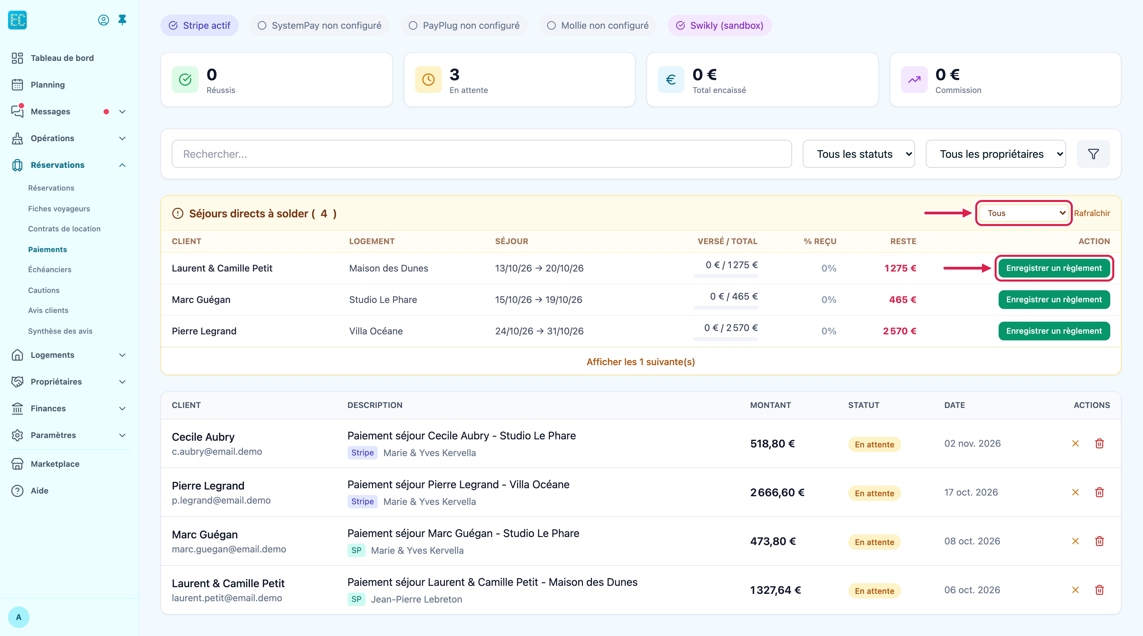The image size is (1143, 636).
Task: Open the Tous filter dropdown in Séjours directs
Action: [1024, 213]
